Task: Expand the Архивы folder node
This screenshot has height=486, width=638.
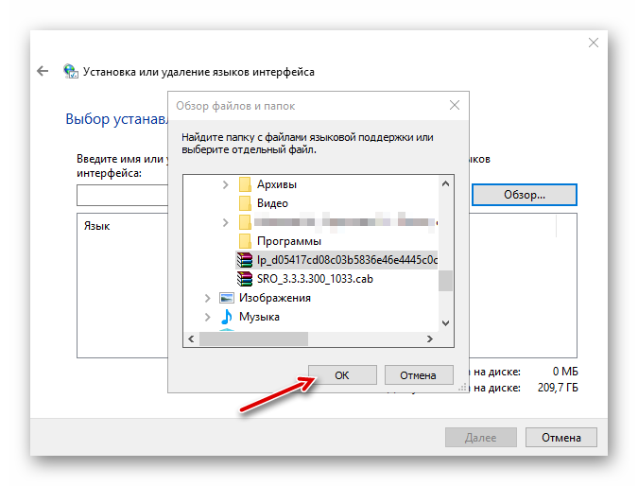Action: [x=225, y=184]
